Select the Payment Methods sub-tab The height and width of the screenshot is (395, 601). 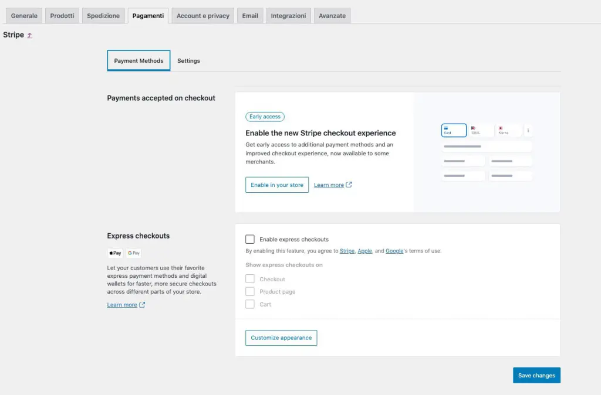(139, 60)
